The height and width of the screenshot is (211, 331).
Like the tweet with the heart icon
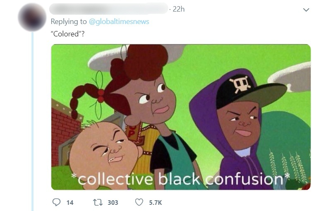(x=139, y=202)
